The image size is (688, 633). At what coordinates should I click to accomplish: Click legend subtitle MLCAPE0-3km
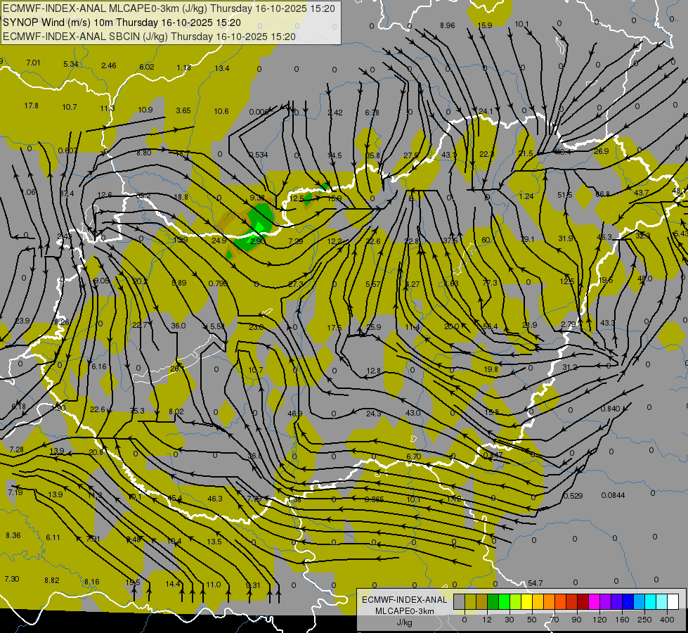tap(405, 610)
